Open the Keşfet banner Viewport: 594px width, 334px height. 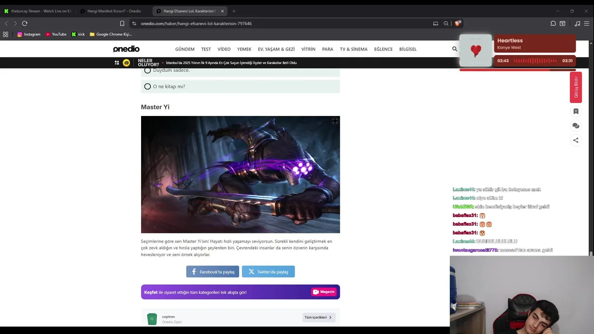240,292
